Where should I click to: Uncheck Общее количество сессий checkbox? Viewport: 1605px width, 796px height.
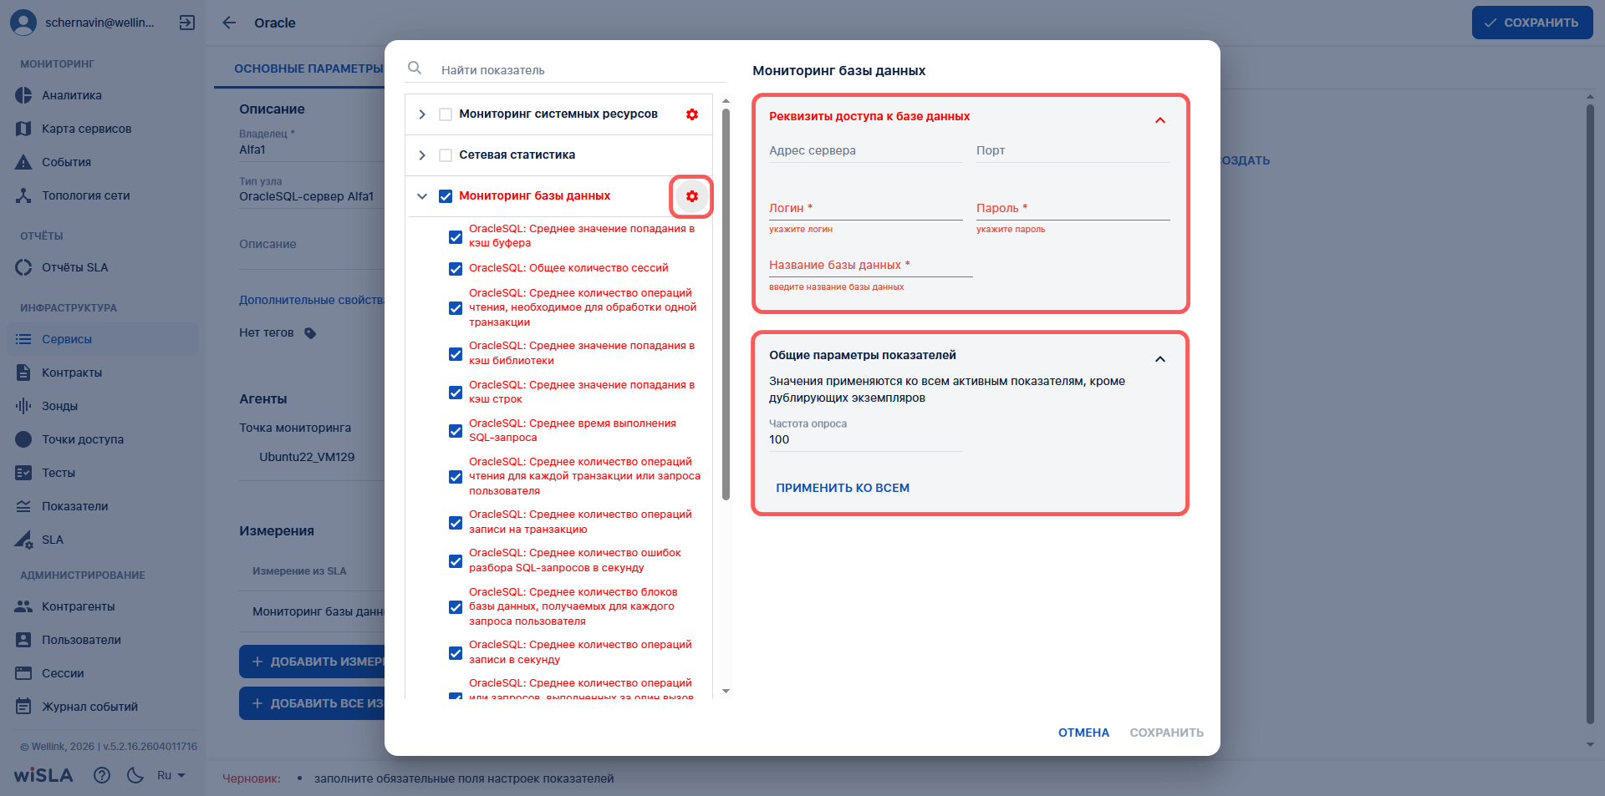click(456, 269)
